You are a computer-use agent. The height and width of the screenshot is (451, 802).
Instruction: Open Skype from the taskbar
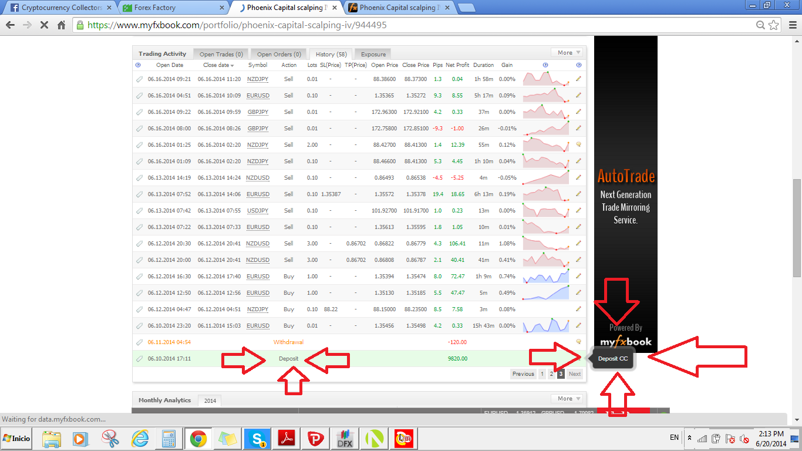pyautogui.click(x=257, y=439)
